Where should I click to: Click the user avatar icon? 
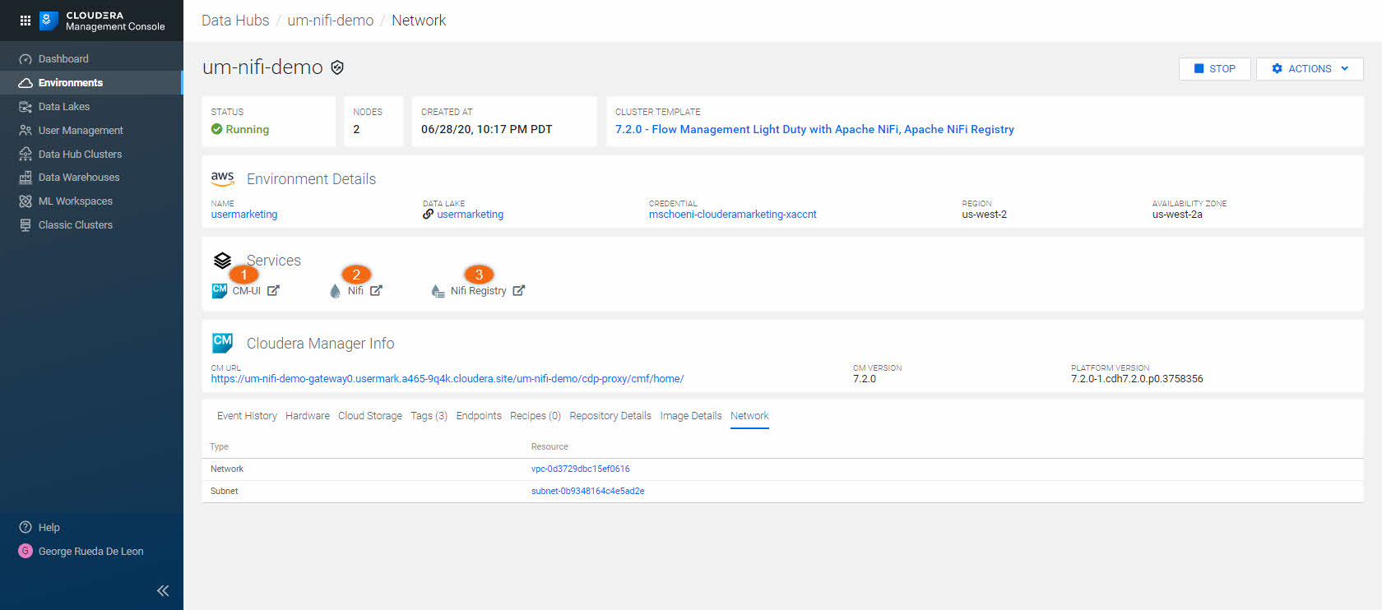click(26, 552)
